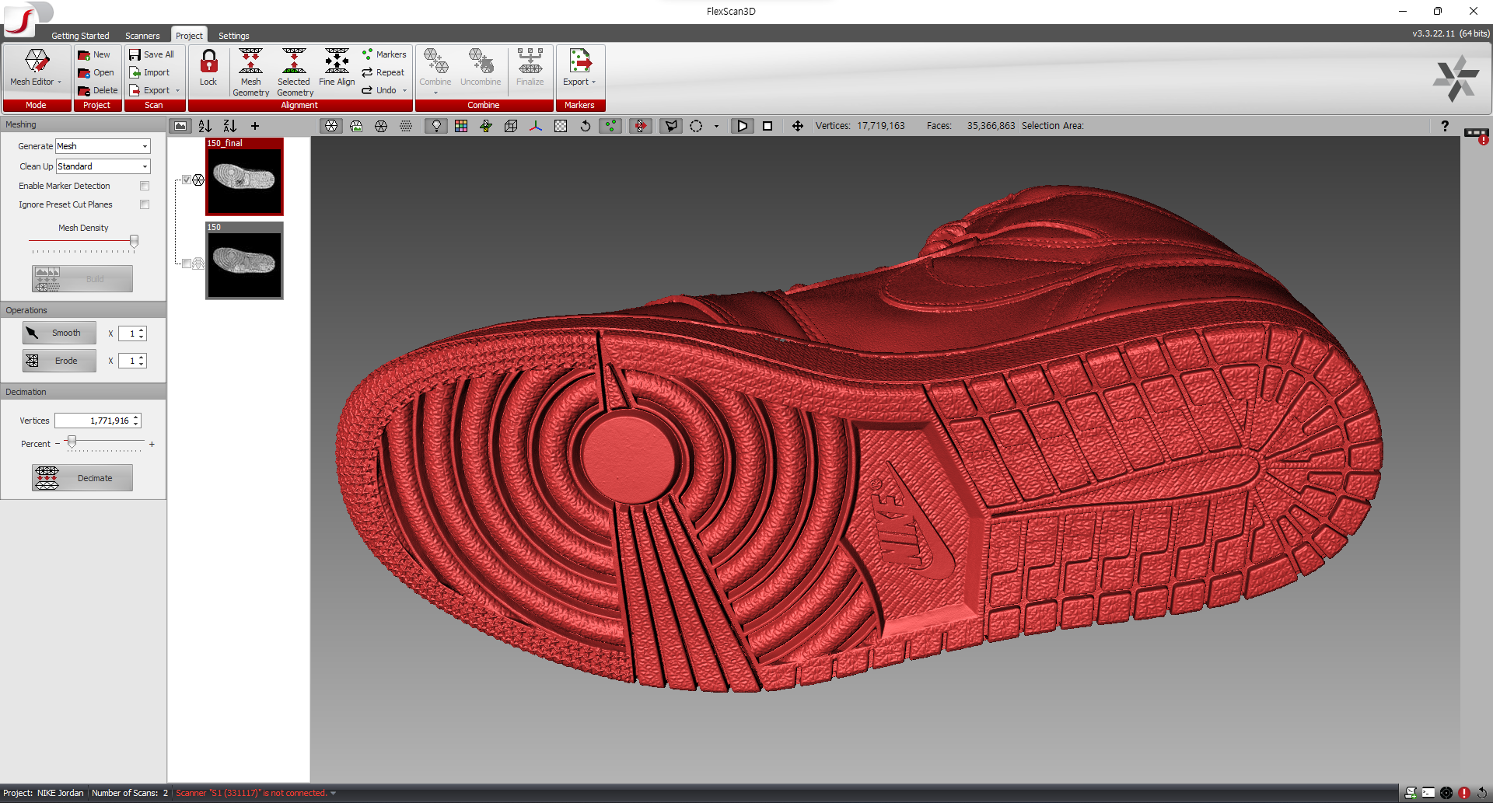Select solid mesh shading view icon

click(331, 126)
